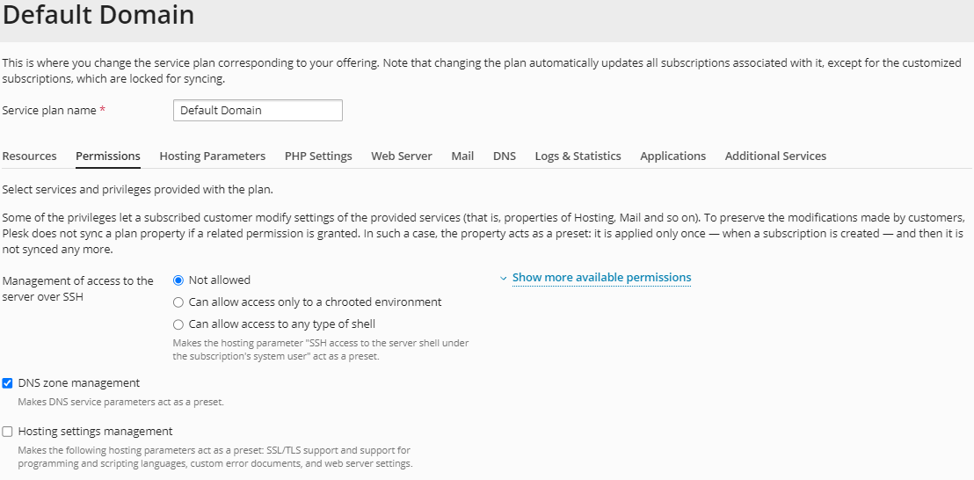Go to Hosting Parameters tab
Viewport: 974px width, 480px height.
[212, 156]
